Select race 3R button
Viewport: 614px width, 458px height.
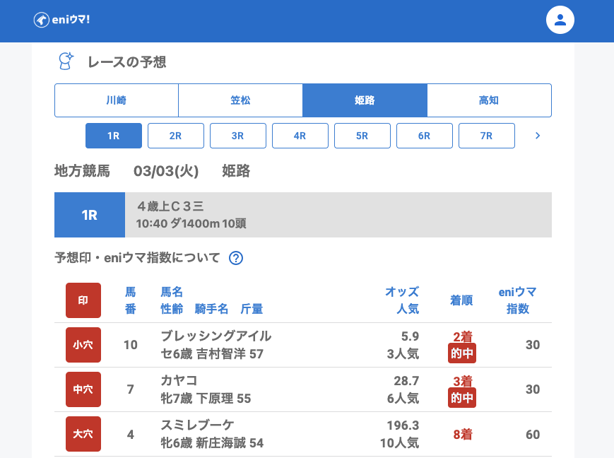point(238,136)
